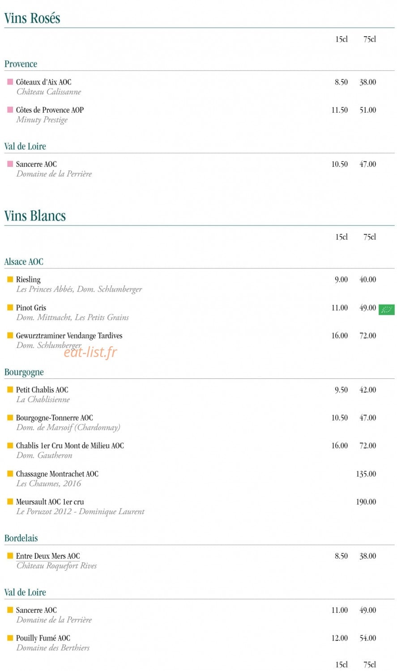Click yellow square next to Chassagne Montrachet AOC
This screenshot has height=671, width=397.
[10, 473]
